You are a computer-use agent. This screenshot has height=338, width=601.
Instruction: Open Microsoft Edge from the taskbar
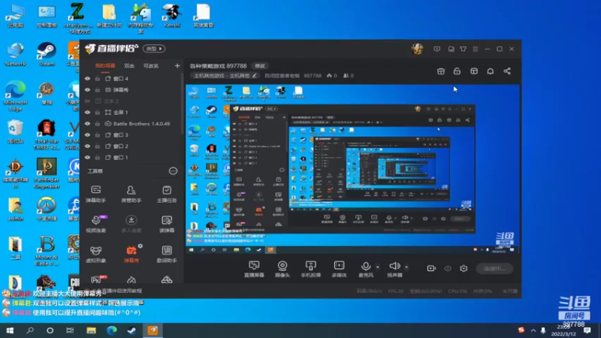(111, 330)
